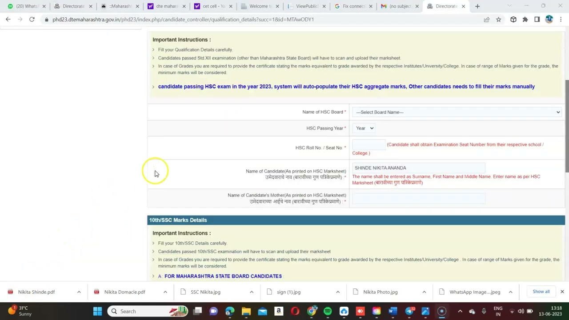The image size is (569, 320).
Task: Close the WhatsApp tab
Action: pyautogui.click(x=44, y=6)
